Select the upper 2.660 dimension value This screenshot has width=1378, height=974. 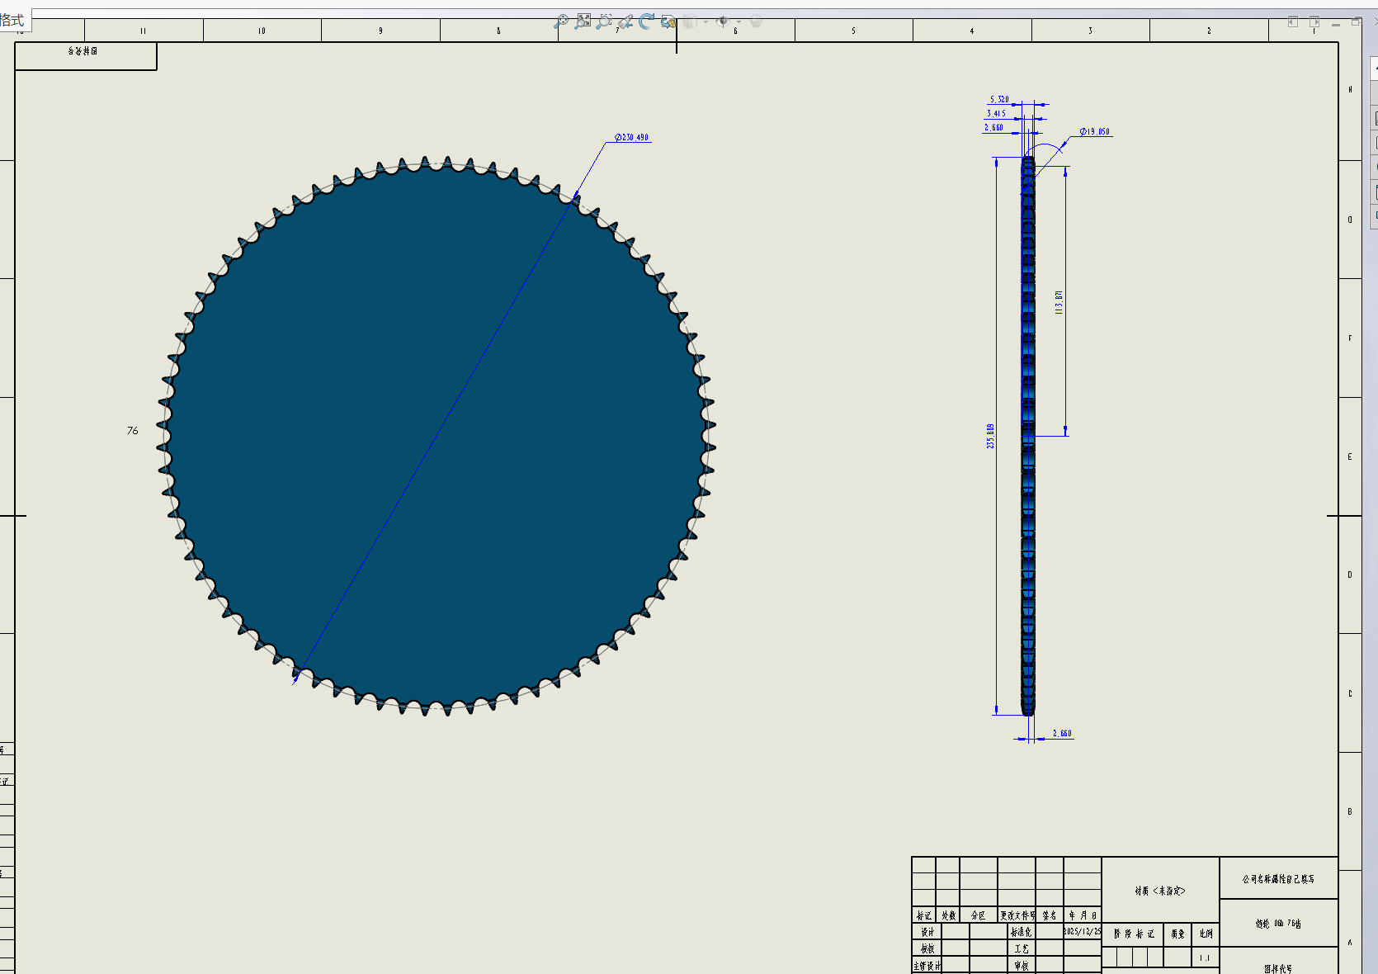[x=993, y=127]
